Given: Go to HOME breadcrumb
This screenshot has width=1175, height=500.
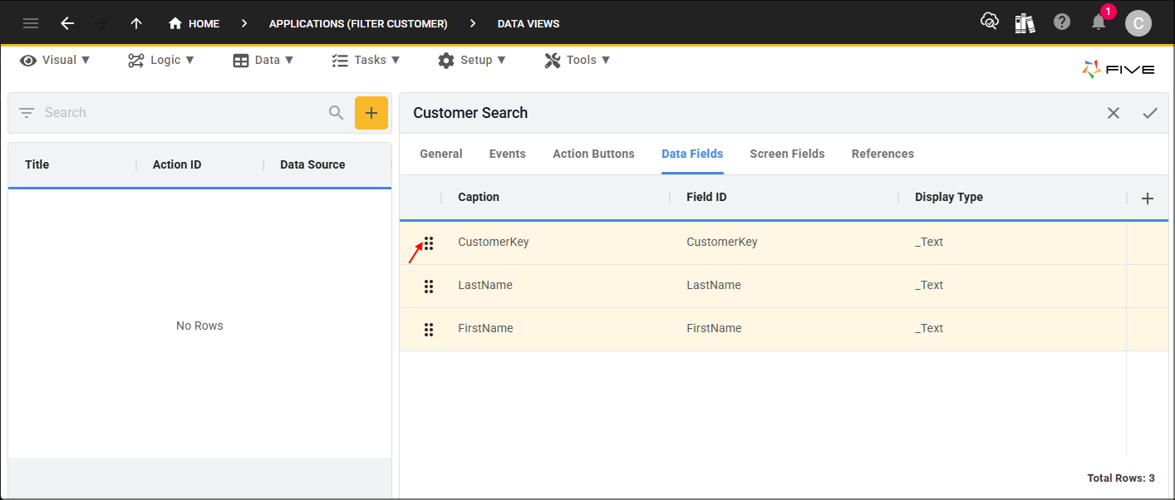Looking at the screenshot, I should [x=194, y=23].
